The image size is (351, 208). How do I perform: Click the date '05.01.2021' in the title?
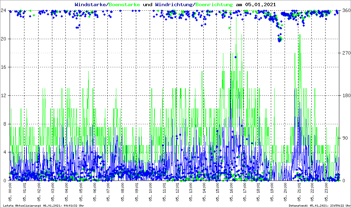tap(260, 5)
